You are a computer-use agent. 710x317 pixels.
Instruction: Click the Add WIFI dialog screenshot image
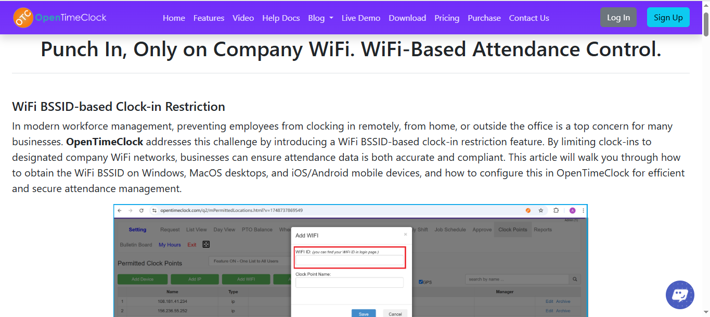[x=351, y=260]
